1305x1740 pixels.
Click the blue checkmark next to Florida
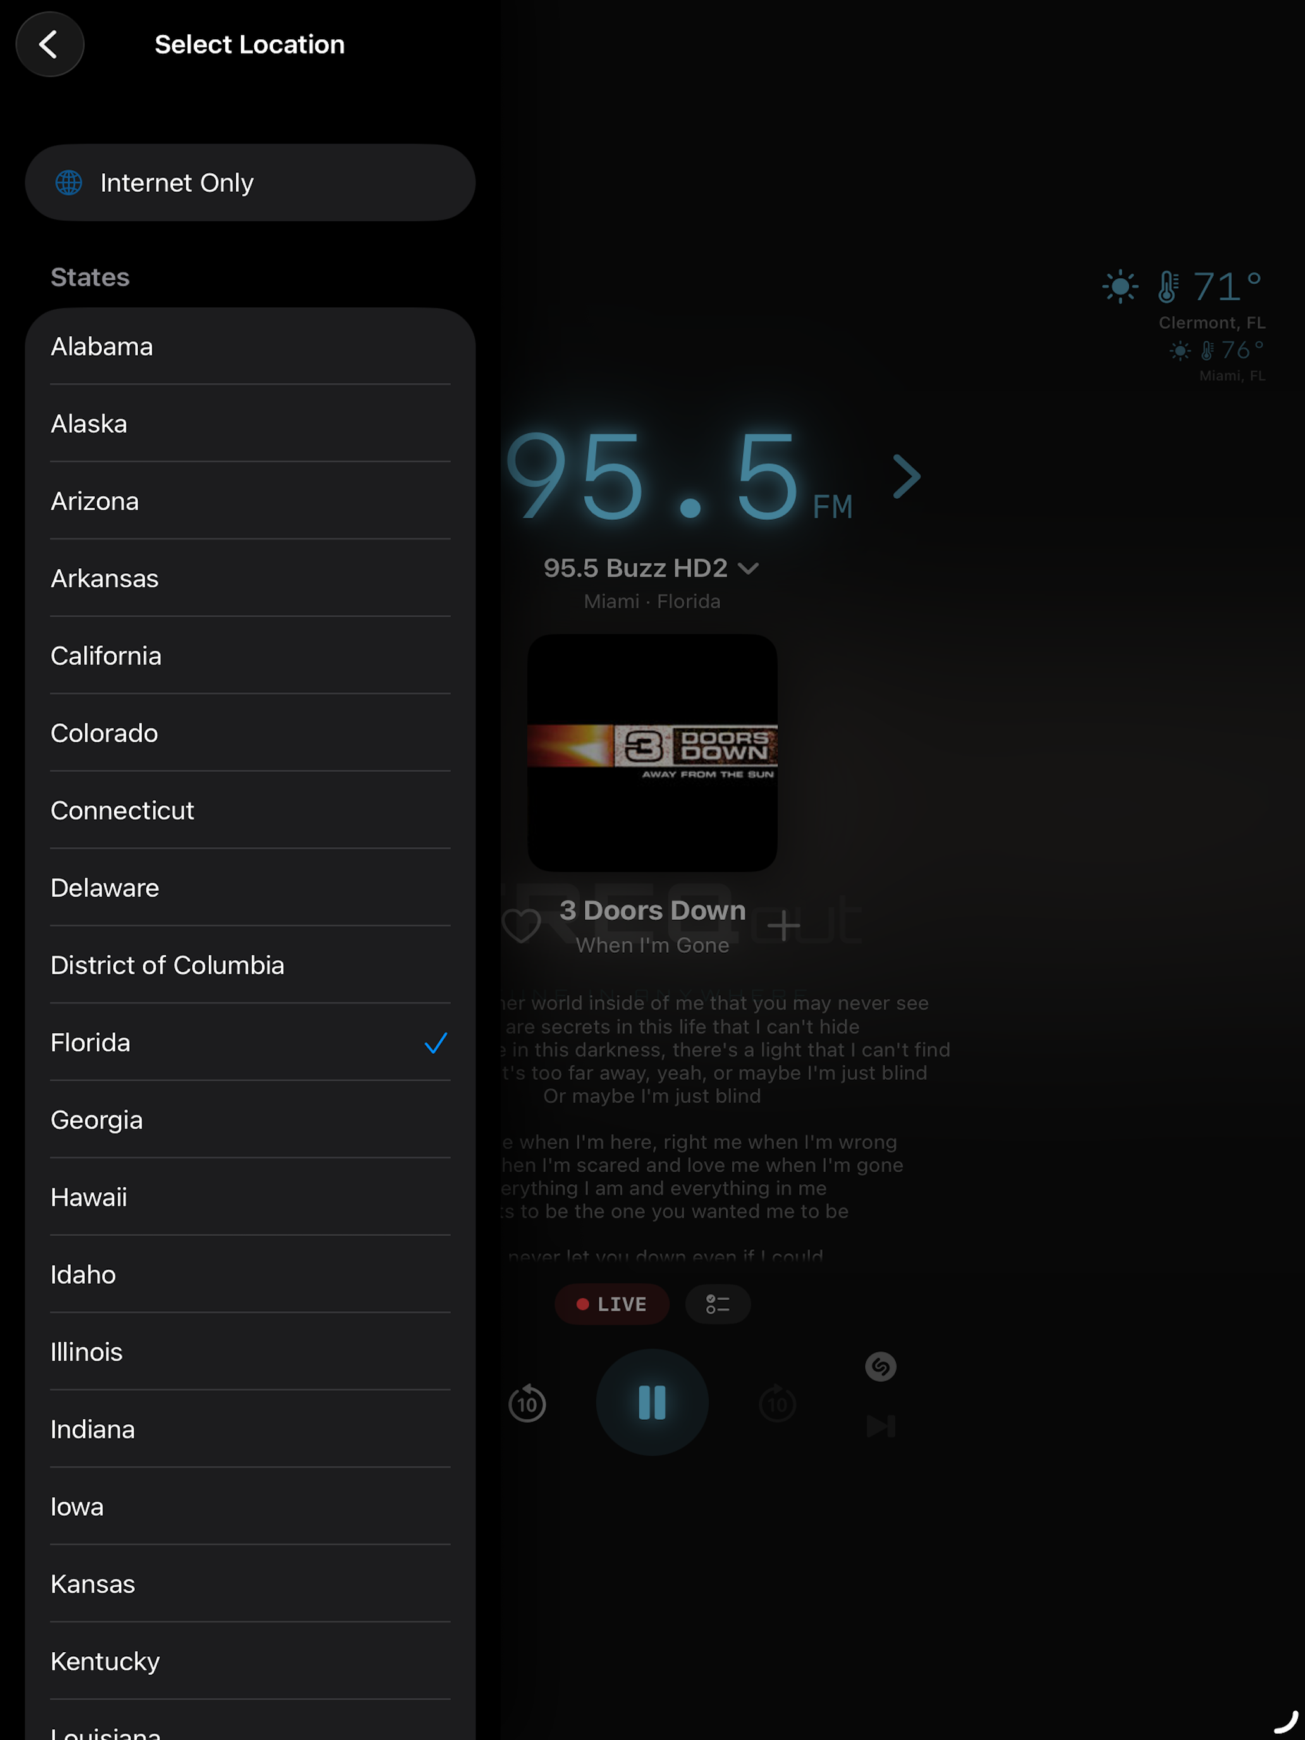(x=436, y=1043)
